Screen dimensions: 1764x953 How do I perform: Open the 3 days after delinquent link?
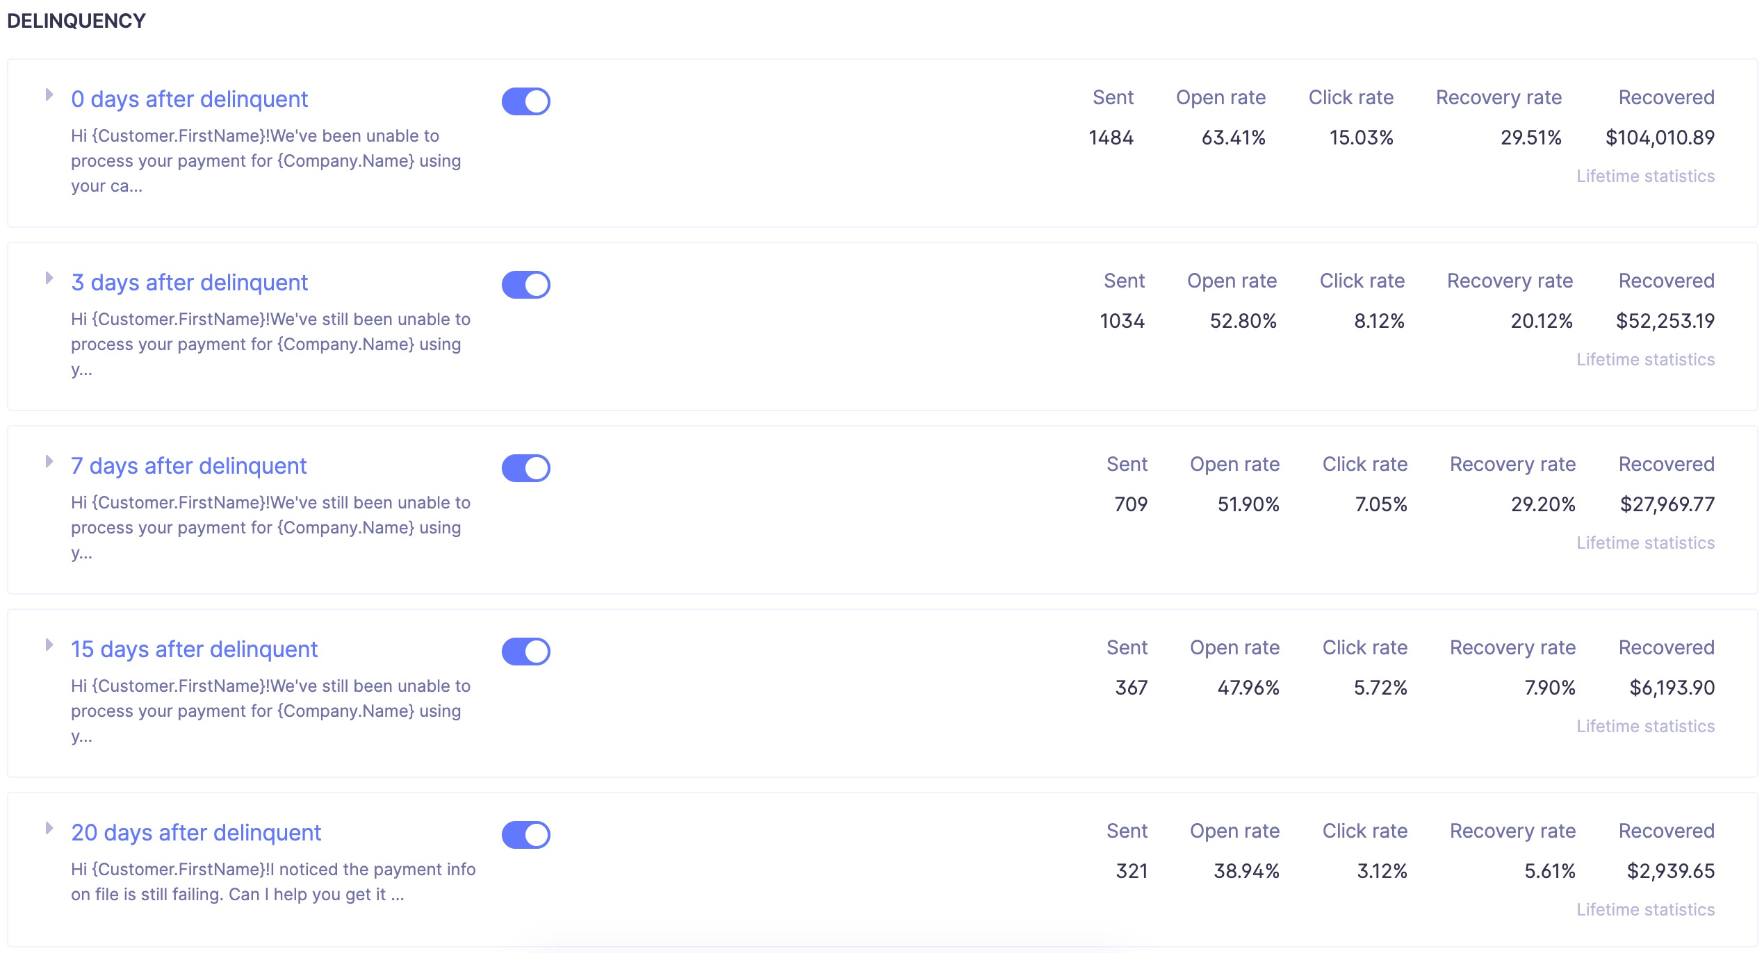189,283
